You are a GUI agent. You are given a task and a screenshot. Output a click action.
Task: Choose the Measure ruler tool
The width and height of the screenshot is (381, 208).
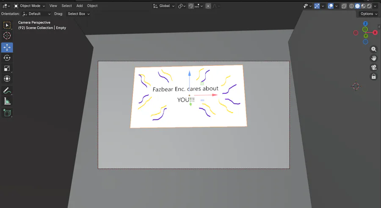(7, 101)
